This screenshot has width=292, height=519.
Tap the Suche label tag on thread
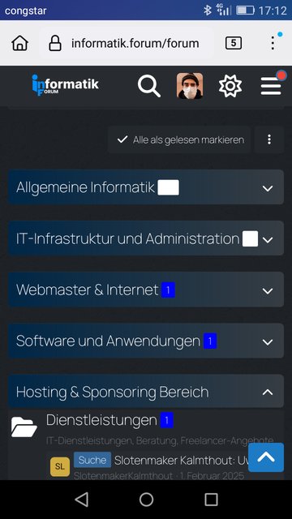pos(92,460)
